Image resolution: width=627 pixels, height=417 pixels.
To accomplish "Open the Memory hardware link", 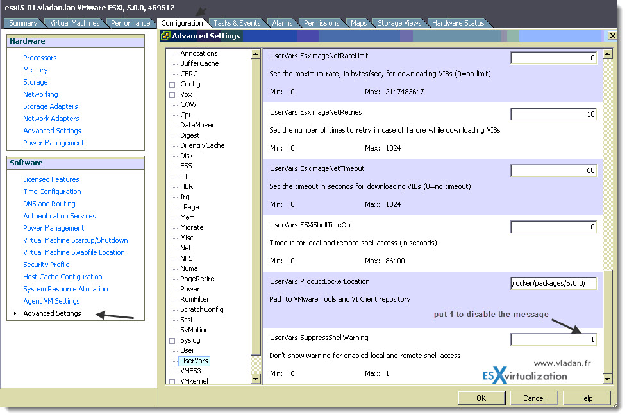I will click(35, 70).
